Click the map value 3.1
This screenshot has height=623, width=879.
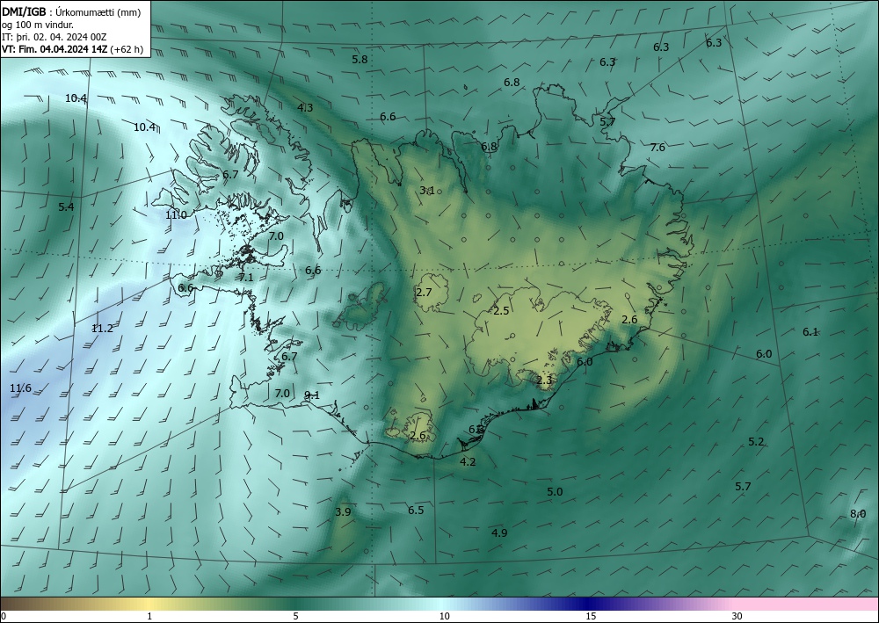[x=427, y=191]
